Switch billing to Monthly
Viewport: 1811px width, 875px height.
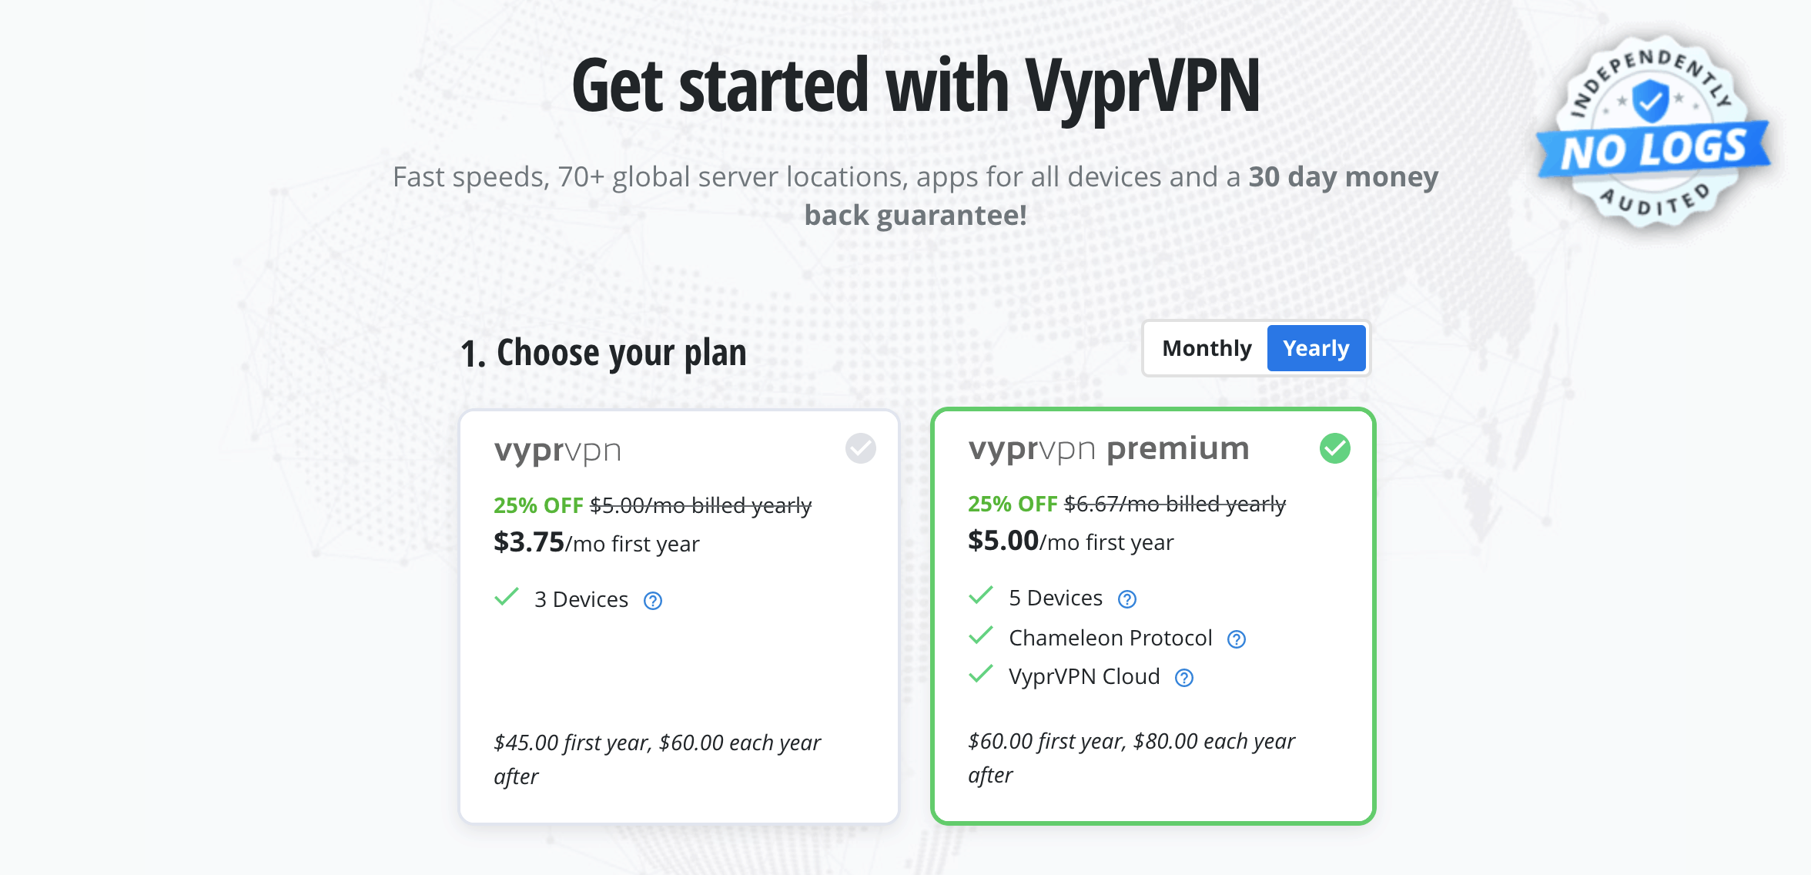point(1207,348)
